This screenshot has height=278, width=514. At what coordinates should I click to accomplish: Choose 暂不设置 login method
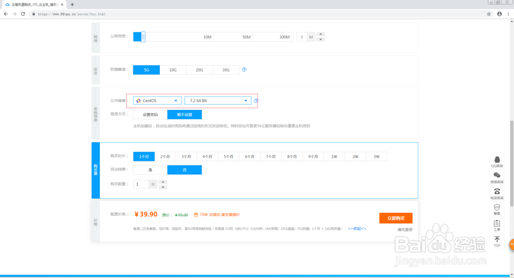coord(185,114)
